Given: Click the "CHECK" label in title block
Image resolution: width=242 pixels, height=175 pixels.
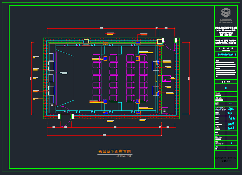Looking at the screenshot, I should 218,119.
